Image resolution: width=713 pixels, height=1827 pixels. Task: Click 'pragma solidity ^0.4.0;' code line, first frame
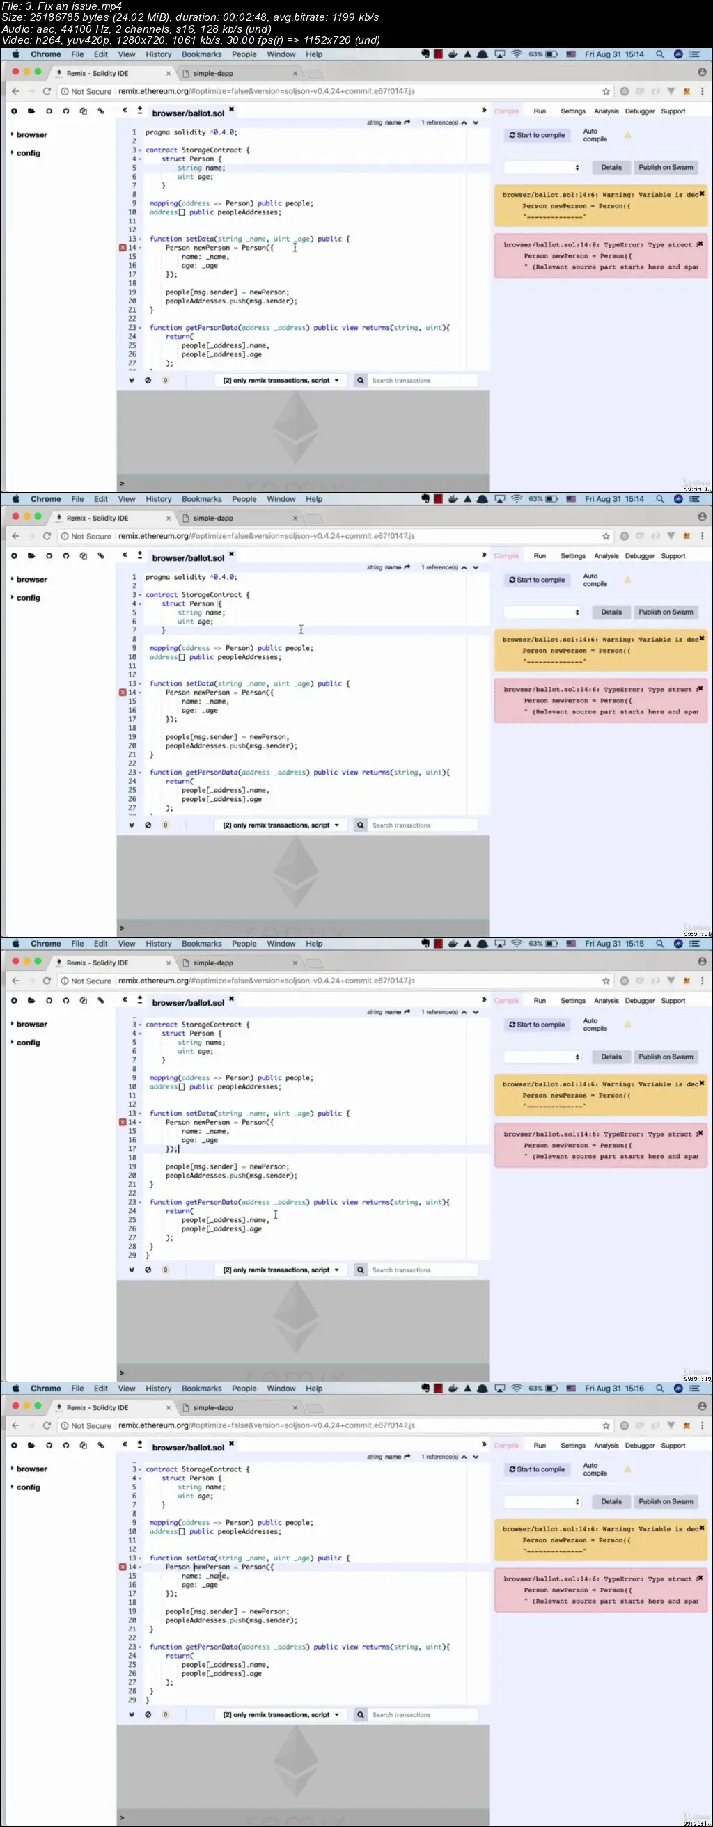click(x=191, y=132)
